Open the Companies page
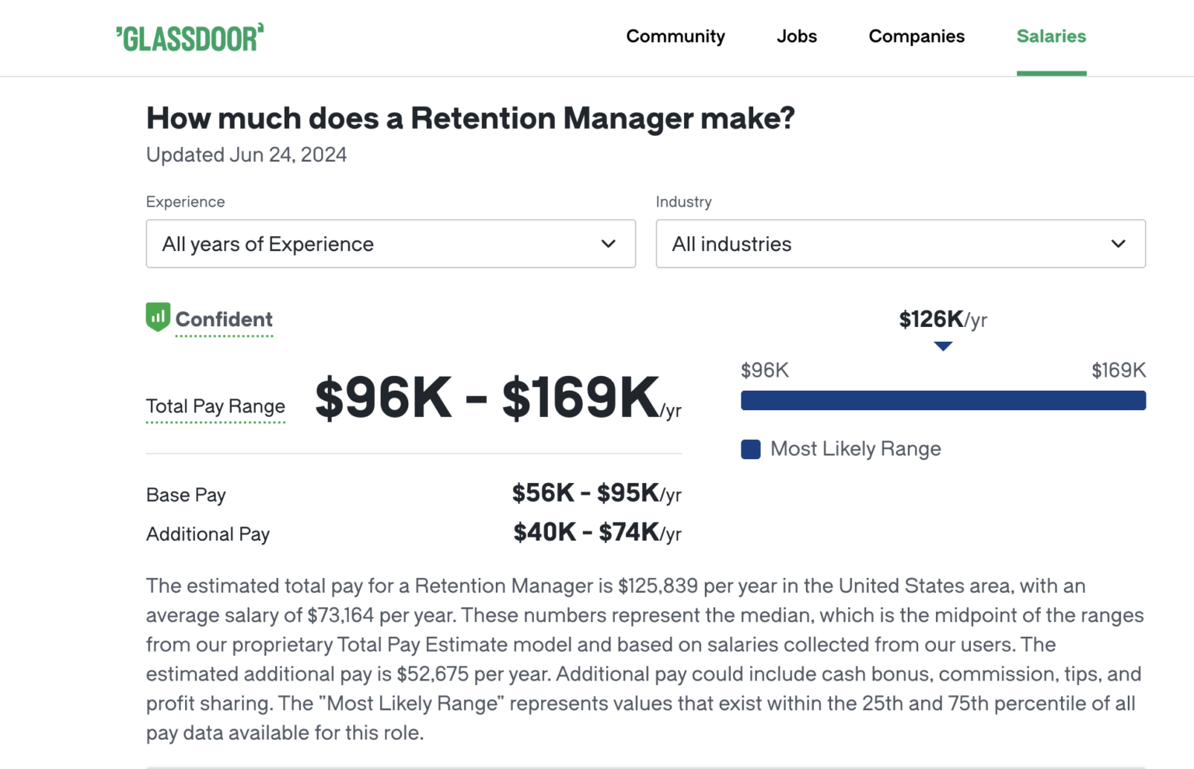This screenshot has width=1194, height=769. tap(916, 37)
